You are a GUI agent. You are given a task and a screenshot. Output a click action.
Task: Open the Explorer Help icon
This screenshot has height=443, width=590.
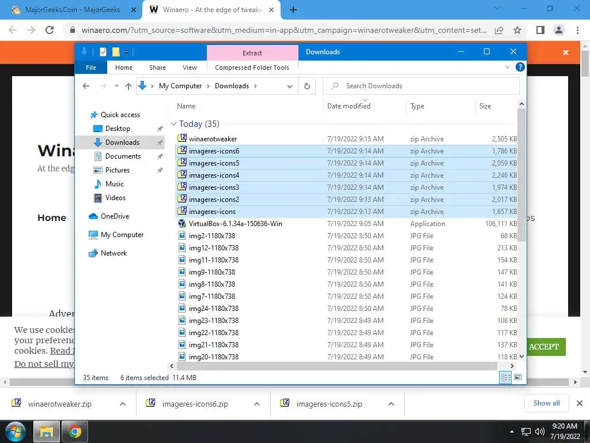(x=520, y=67)
